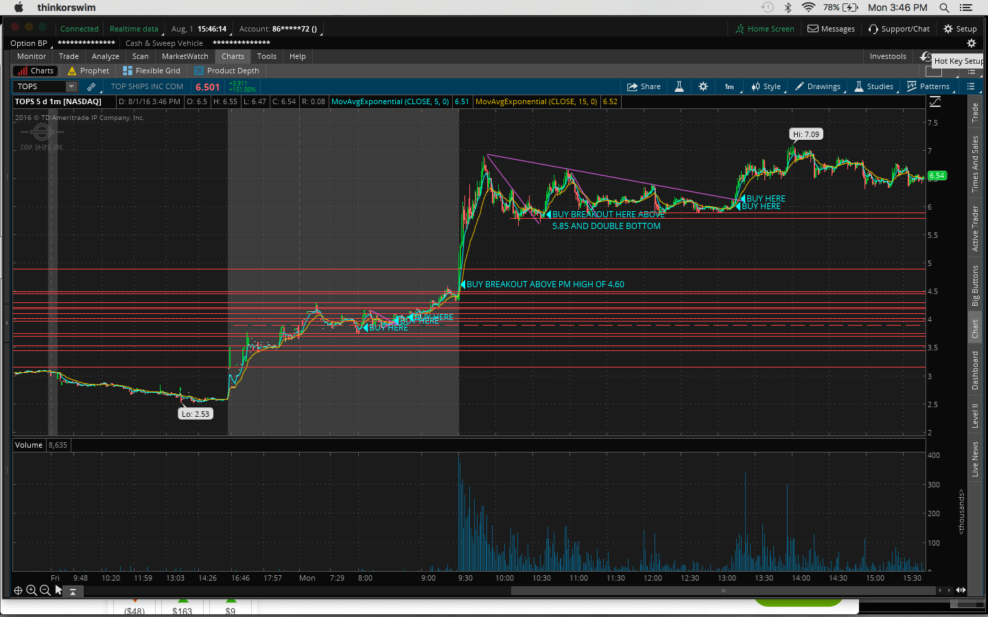
Task: Open the Bluetooth menu bar icon
Action: (788, 8)
